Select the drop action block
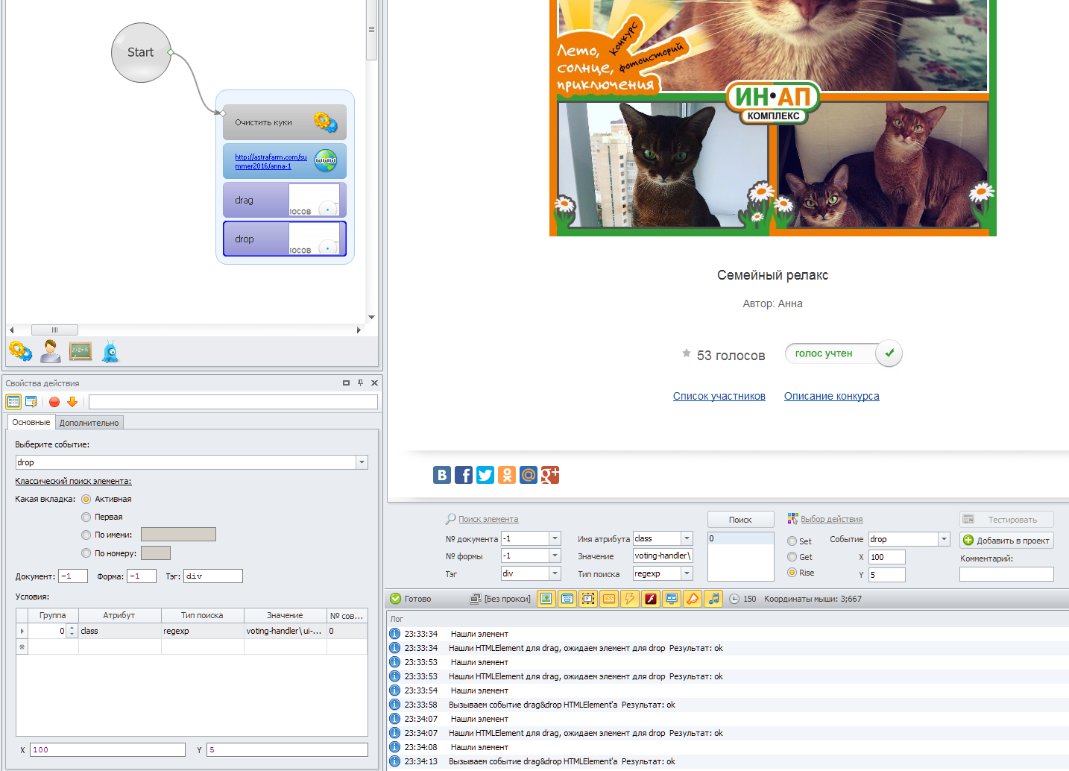Viewport: 1069px width, 771px height. pos(285,239)
